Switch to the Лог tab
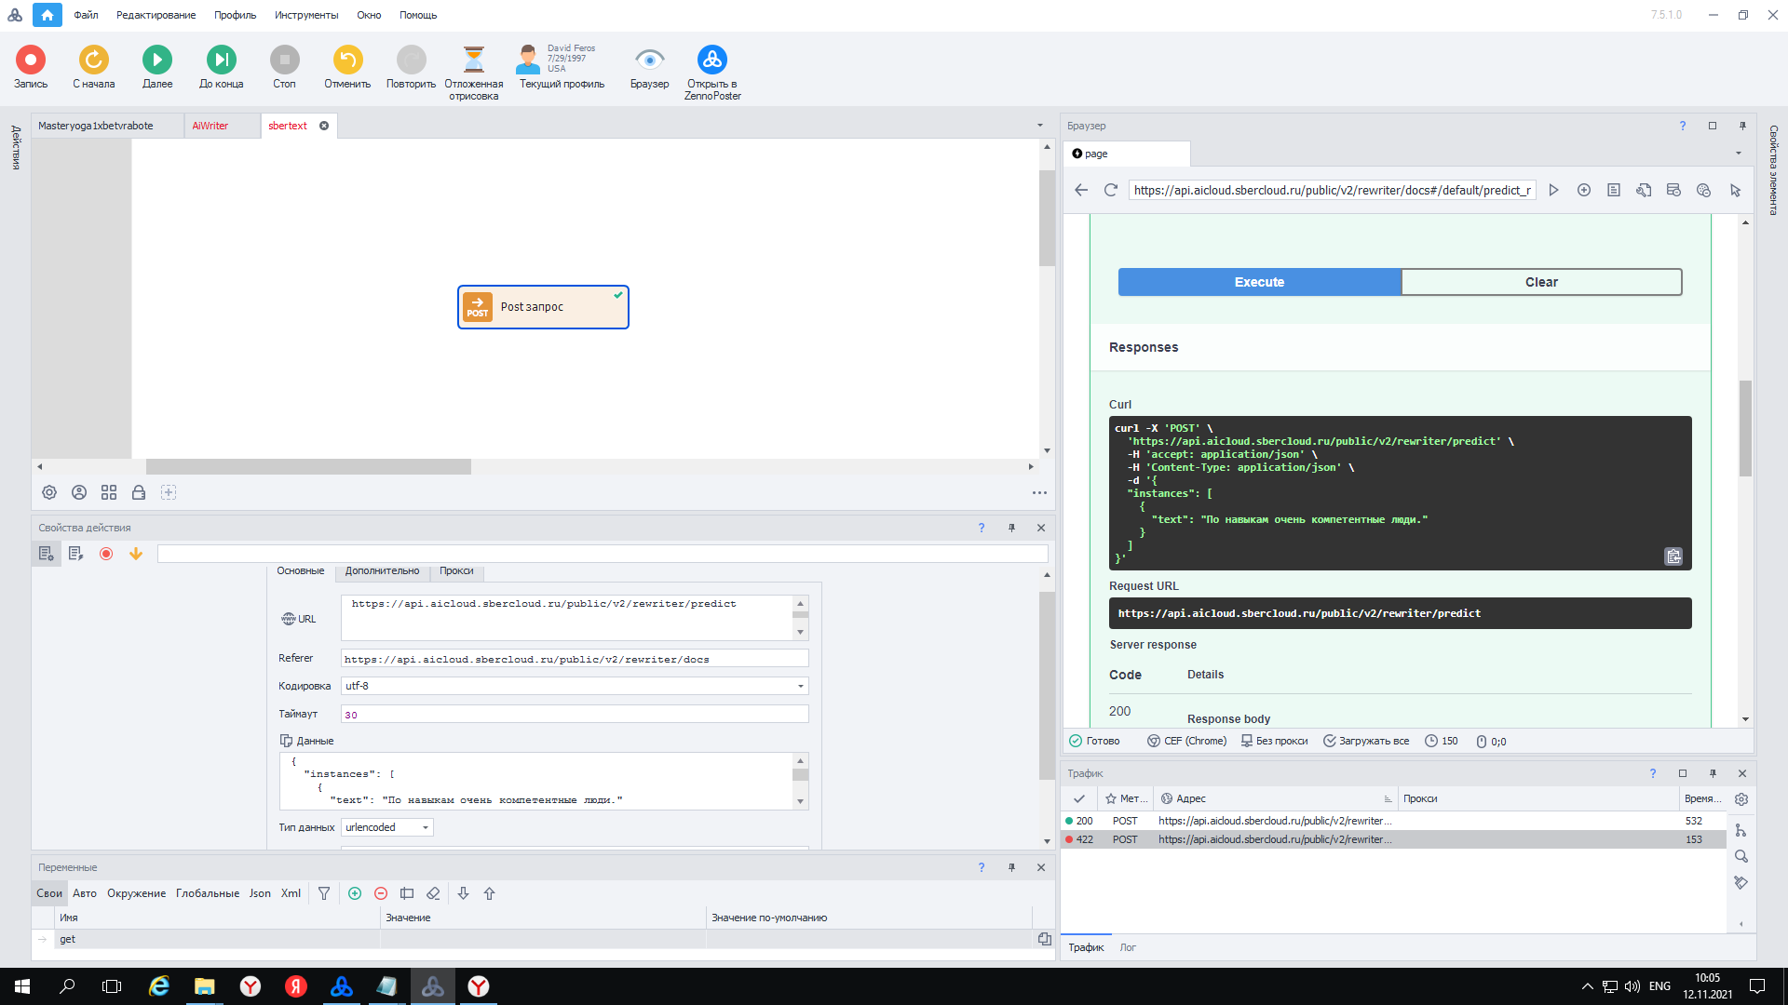 click(x=1128, y=947)
